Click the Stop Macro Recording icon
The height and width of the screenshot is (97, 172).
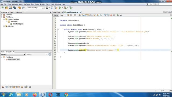coord(114,15)
